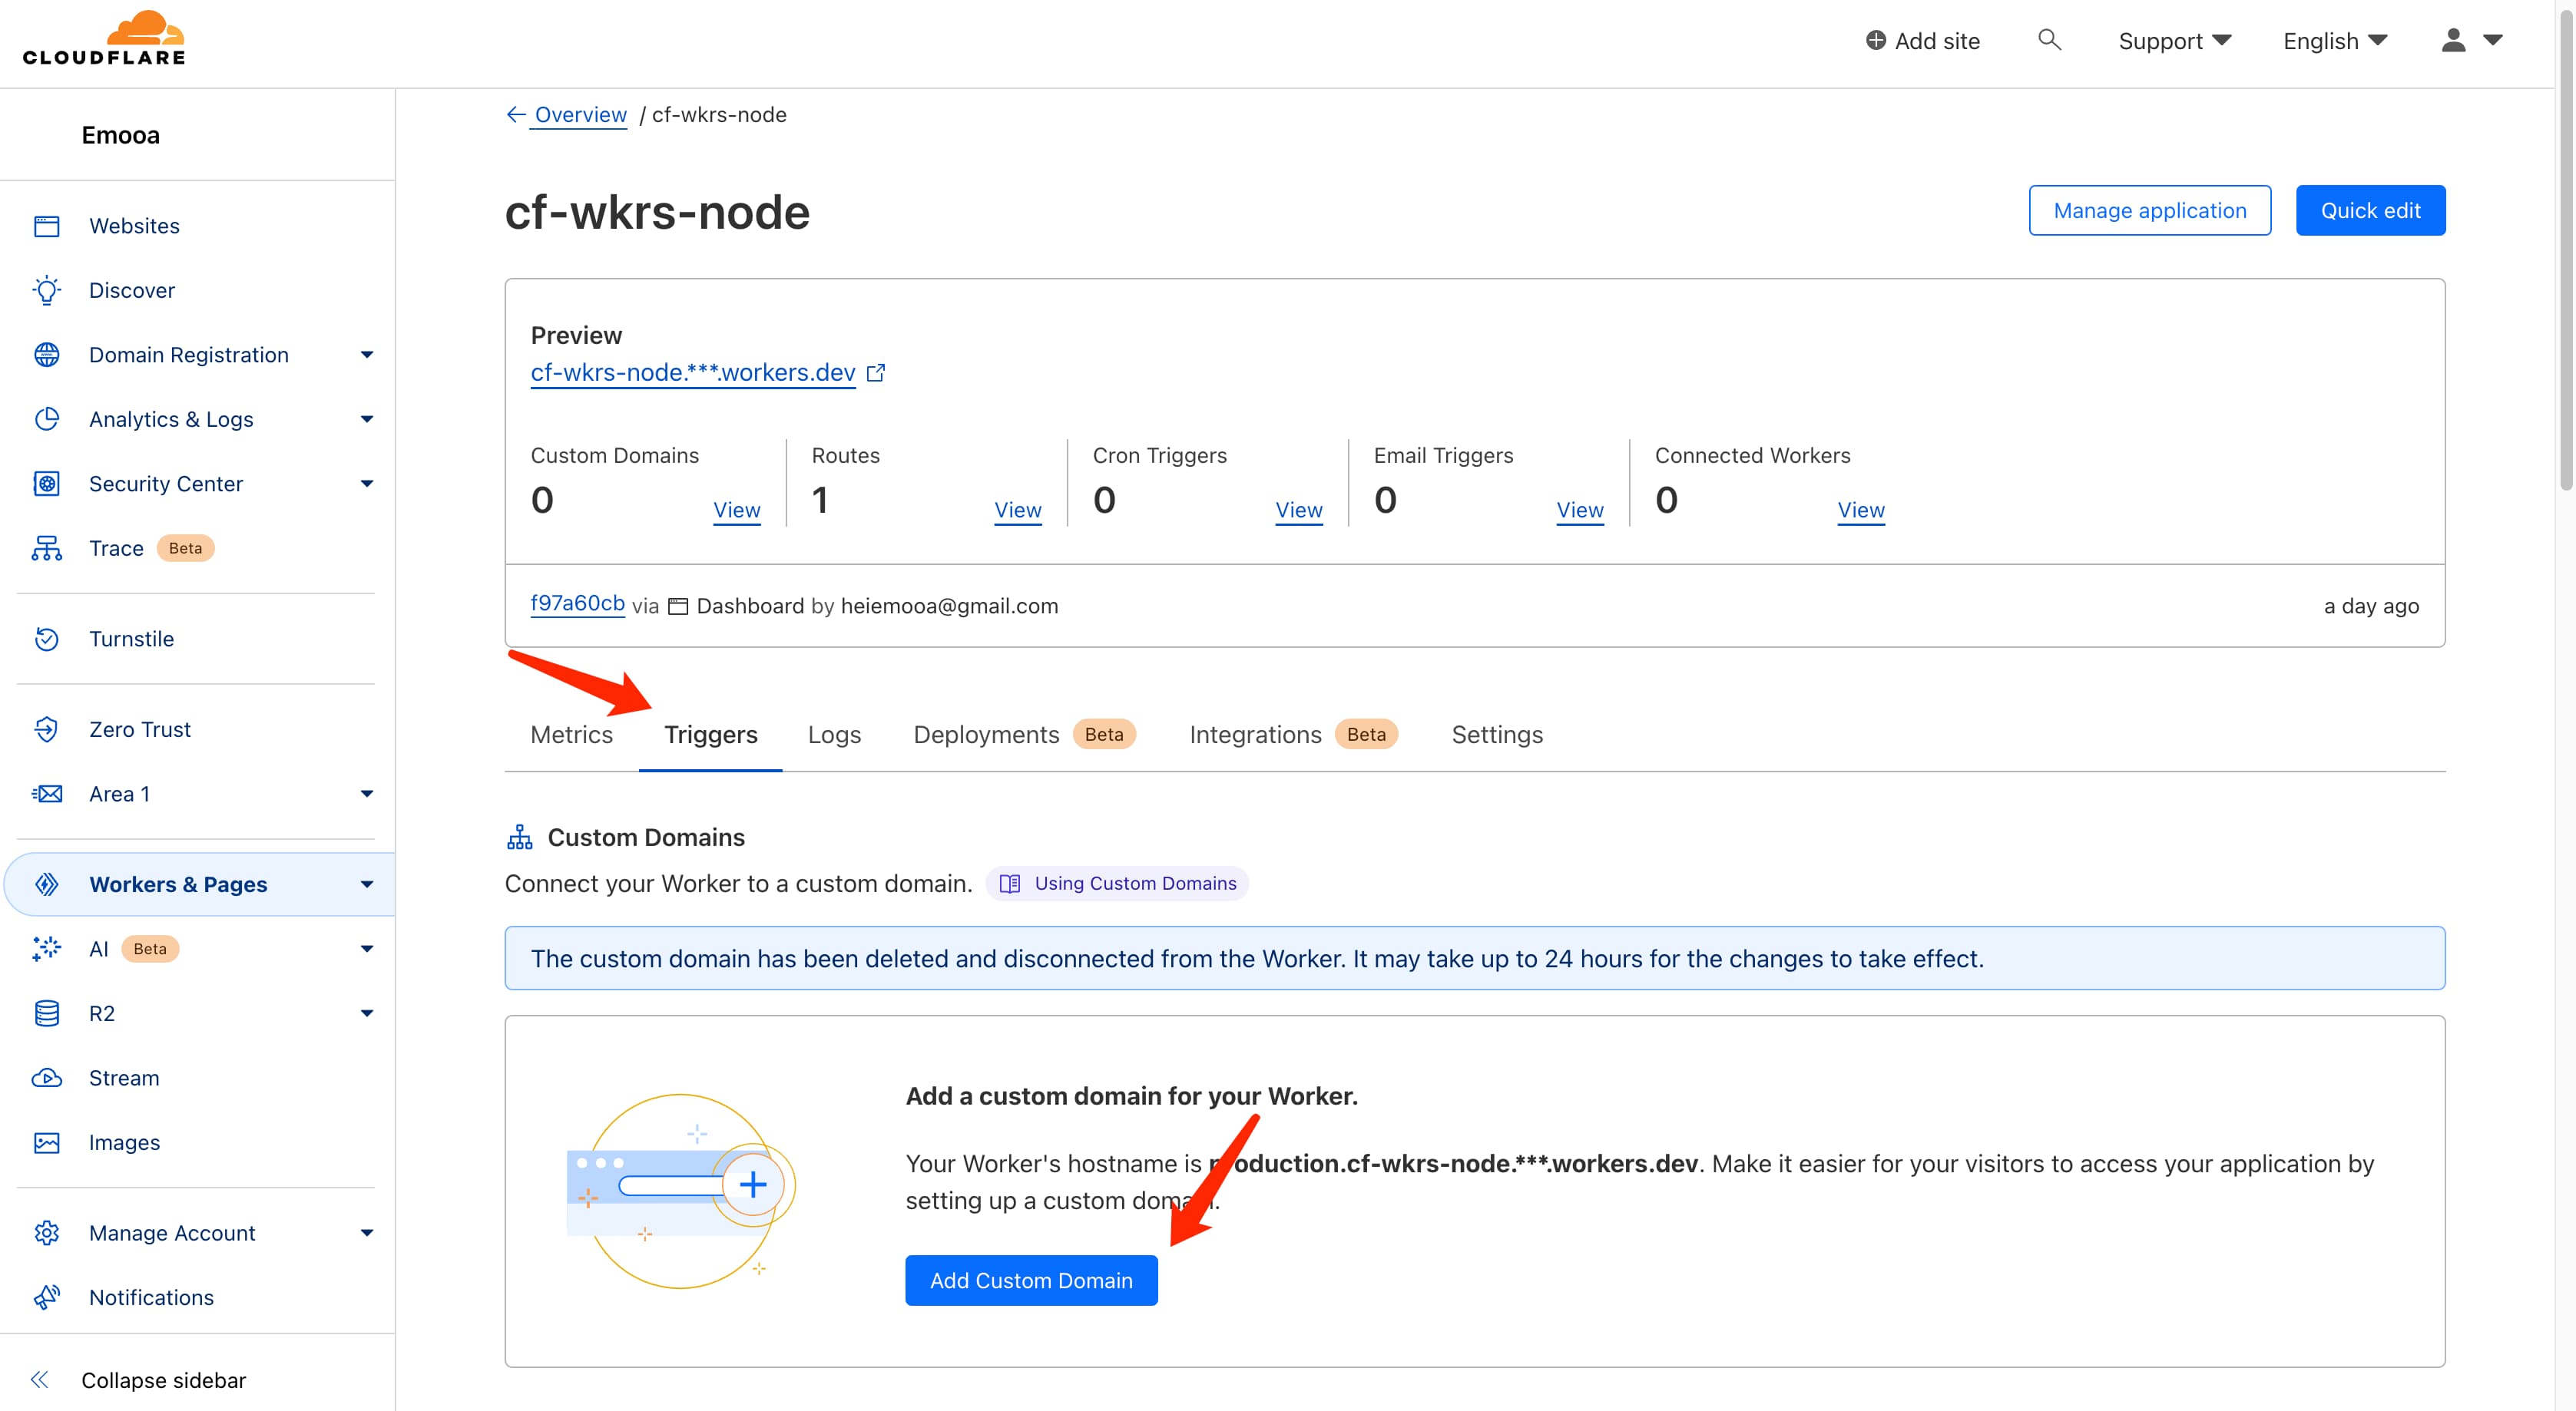The width and height of the screenshot is (2576, 1411).
Task: Open the Support dropdown menu
Action: click(x=2174, y=41)
